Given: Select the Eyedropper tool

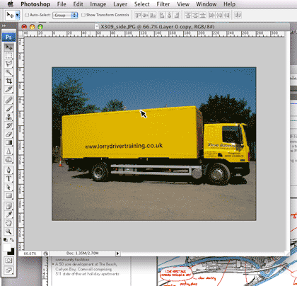Looking at the screenshot, I should coord(9,214).
